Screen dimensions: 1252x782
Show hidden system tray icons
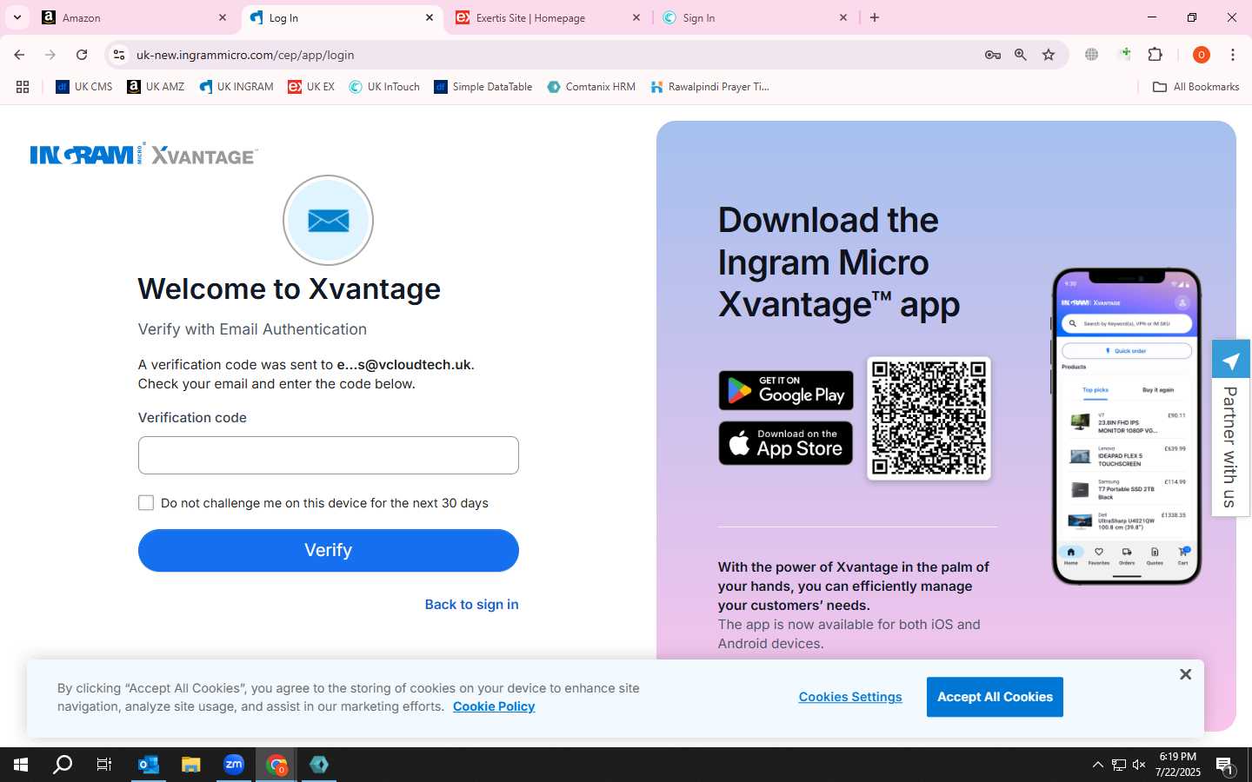click(x=1097, y=765)
